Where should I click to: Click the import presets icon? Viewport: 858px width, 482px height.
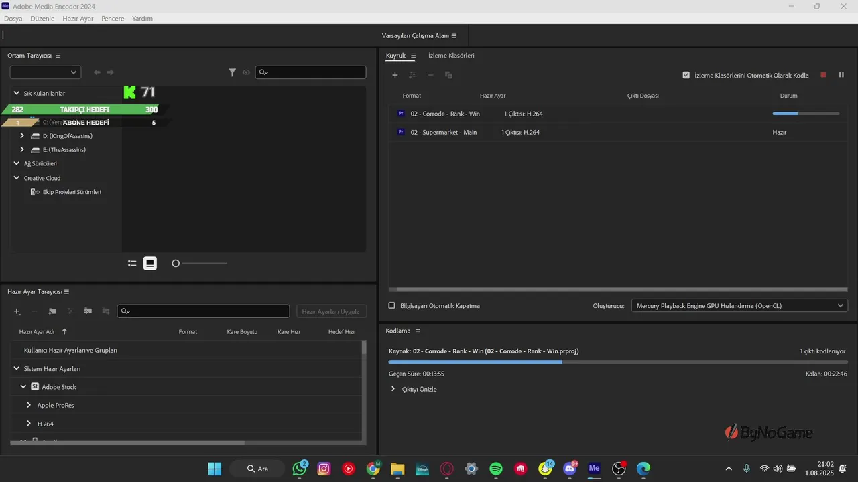[x=88, y=311]
